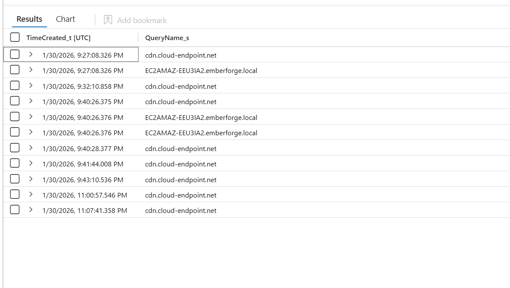Viewport: 510px width, 288px height.
Task: Tick the select-all checkbox in header
Action: coord(15,38)
